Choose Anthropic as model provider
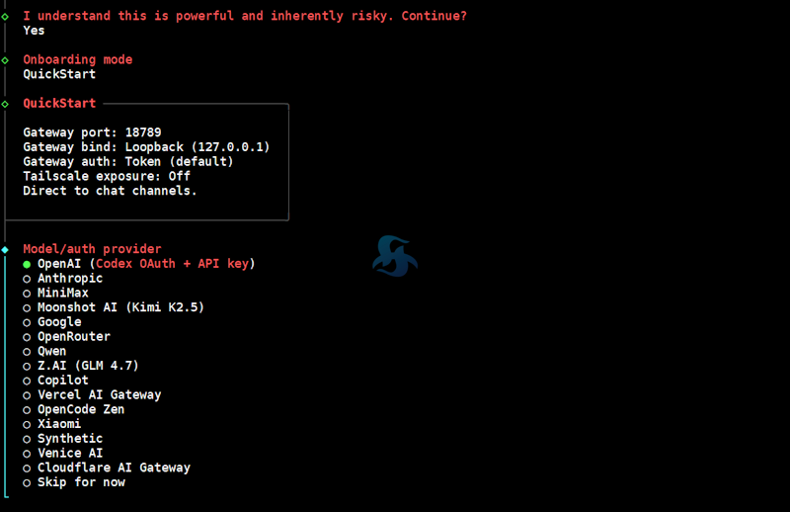This screenshot has height=512, width=790. point(69,279)
